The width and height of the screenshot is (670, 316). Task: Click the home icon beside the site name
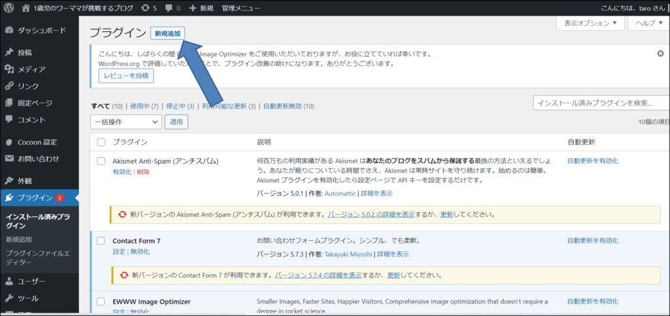click(x=26, y=8)
